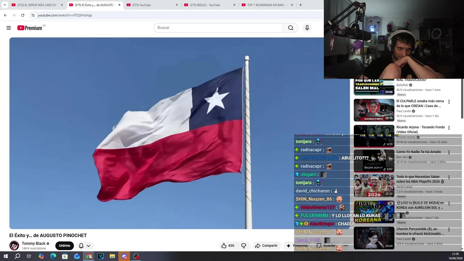Open Discord from taskbar
This screenshot has width=464, height=261.
(124, 256)
